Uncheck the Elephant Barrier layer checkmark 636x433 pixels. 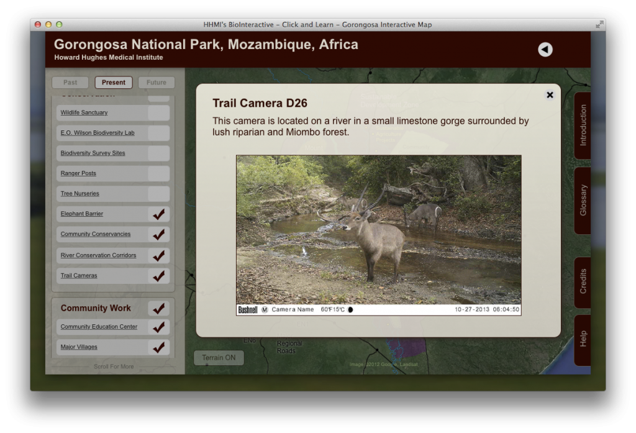tap(160, 214)
